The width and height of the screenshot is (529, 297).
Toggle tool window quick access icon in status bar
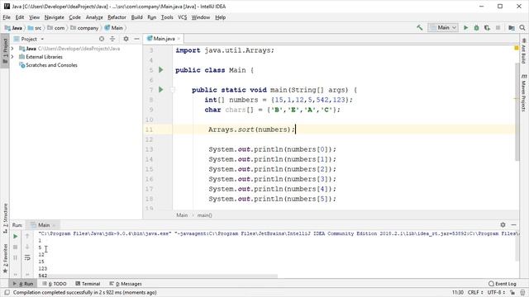click(x=7, y=292)
